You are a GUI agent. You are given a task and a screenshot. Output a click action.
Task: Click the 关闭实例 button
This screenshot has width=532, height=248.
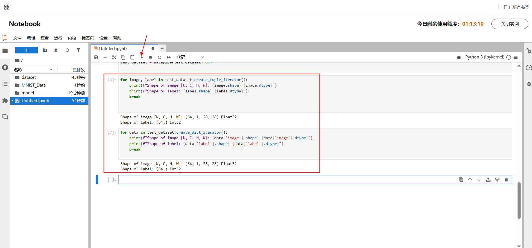tap(510, 24)
